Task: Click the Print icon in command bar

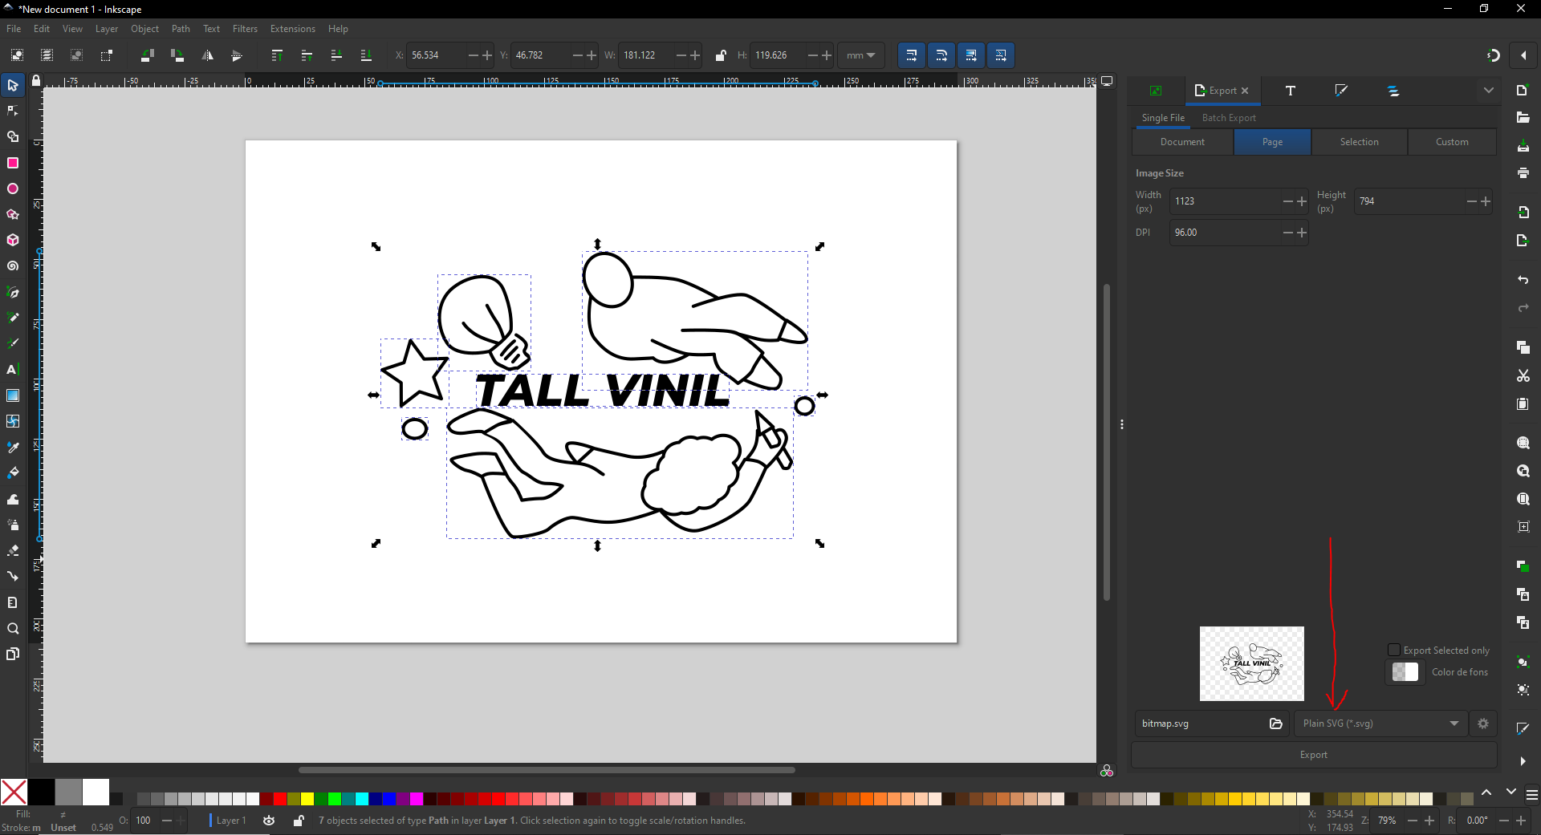Action: pyautogui.click(x=1523, y=172)
